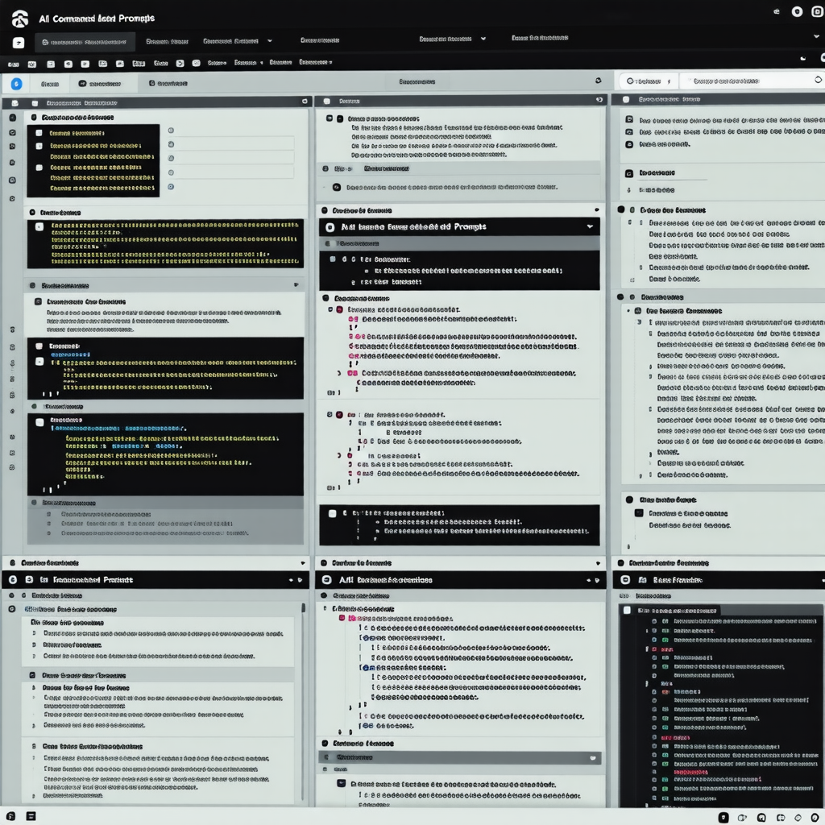Tick the second checkbox in the top-left black list
Image resolution: width=825 pixels, height=825 pixels.
point(39,146)
